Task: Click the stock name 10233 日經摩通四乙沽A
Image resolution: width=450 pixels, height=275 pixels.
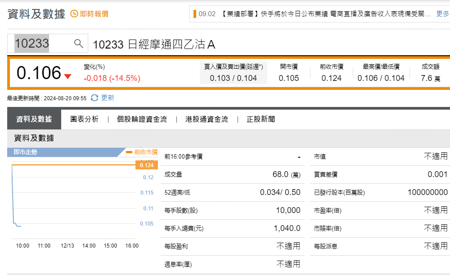Action: [154, 44]
